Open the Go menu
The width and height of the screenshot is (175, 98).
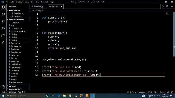(32, 2)
